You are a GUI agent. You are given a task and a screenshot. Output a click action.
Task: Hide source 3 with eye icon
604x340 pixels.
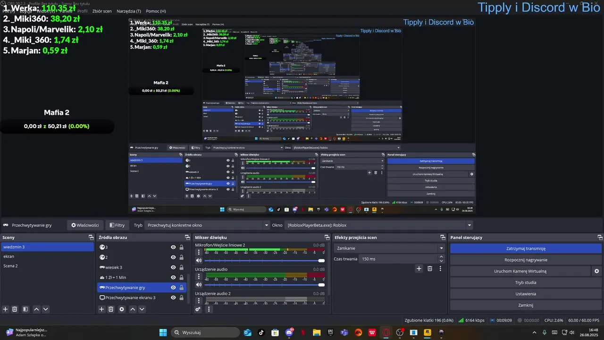point(173,247)
